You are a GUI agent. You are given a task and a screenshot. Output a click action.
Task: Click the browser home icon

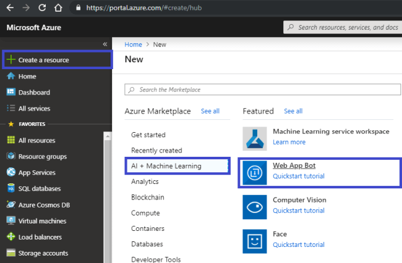pos(58,7)
